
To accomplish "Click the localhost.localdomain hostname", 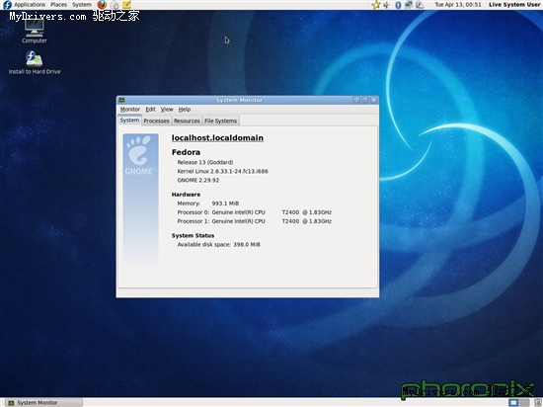I will point(217,138).
